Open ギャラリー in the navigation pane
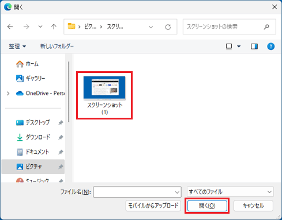Screen dimensions: 282x220 tap(31, 78)
